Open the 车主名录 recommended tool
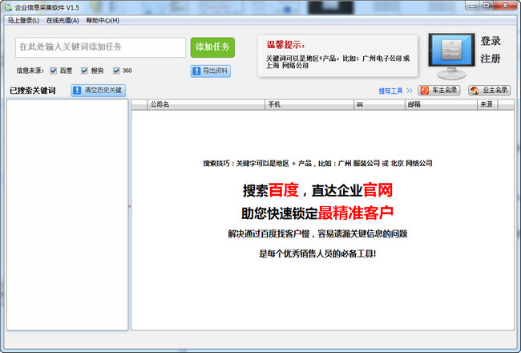The image size is (521, 353). tap(439, 90)
